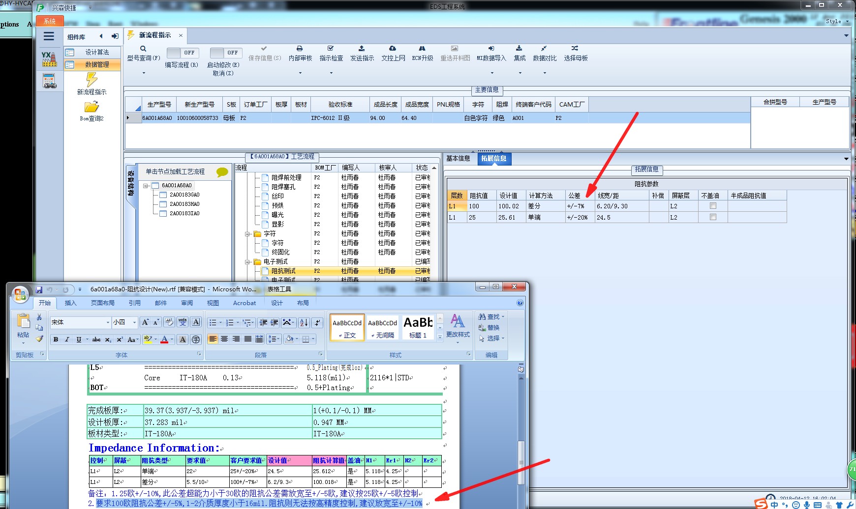Open dropdown arrow under 型号查询
This screenshot has width=856, height=509.
tap(144, 73)
